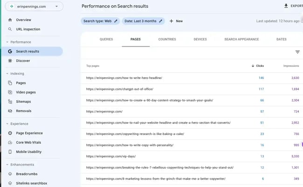Click the Google G Search results icon
The width and height of the screenshot is (303, 187).
point(10,51)
